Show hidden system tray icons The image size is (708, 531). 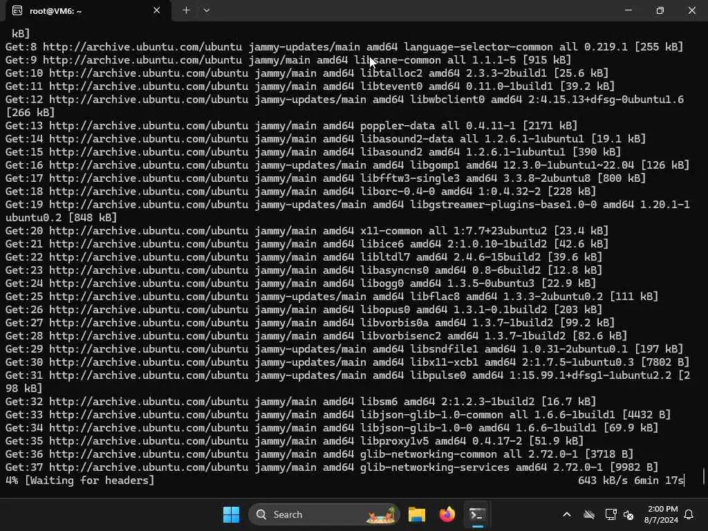(567, 514)
